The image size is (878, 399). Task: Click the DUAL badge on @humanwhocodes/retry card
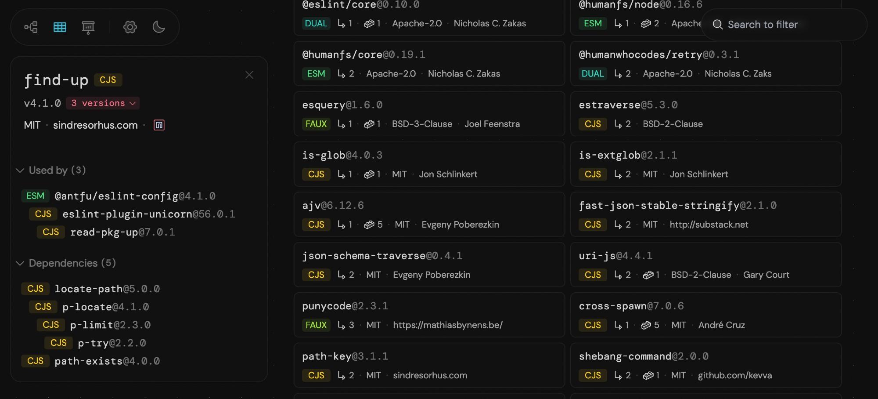click(x=593, y=74)
